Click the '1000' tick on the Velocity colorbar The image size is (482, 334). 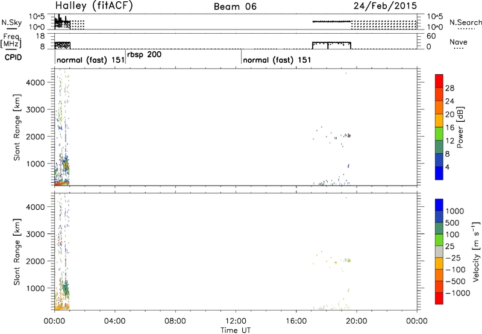click(455, 211)
